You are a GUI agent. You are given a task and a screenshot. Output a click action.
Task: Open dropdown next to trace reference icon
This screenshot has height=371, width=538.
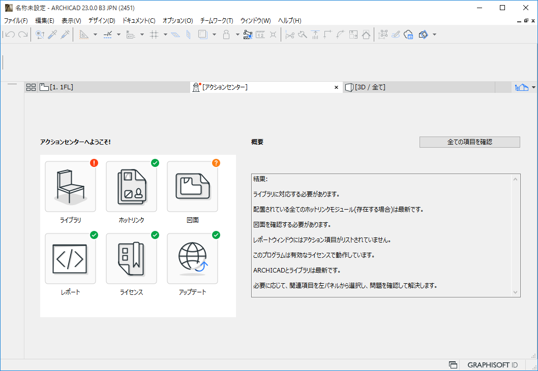coord(214,35)
